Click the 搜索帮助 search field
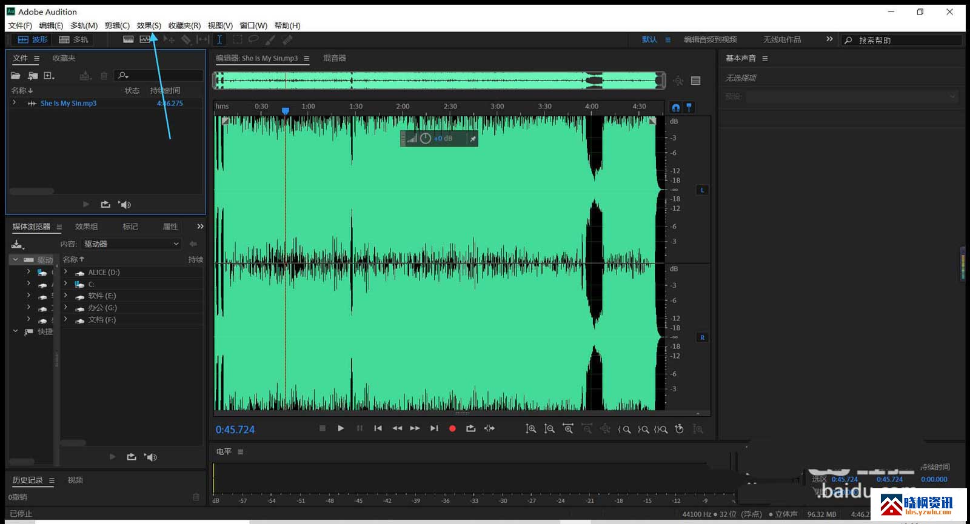 pyautogui.click(x=901, y=40)
